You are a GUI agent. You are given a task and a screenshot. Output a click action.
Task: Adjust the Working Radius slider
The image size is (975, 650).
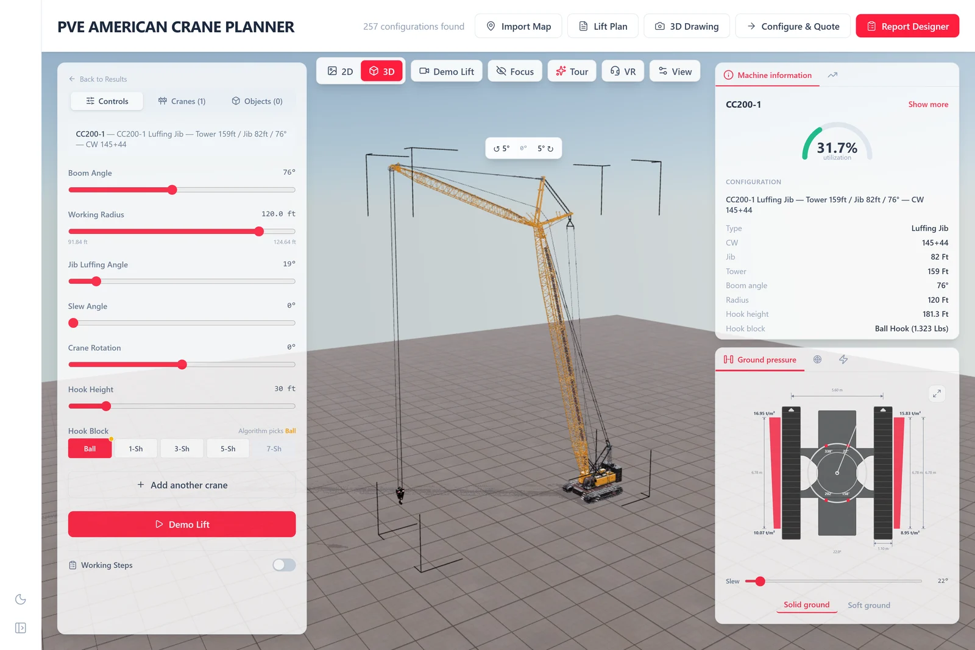pyautogui.click(x=182, y=231)
